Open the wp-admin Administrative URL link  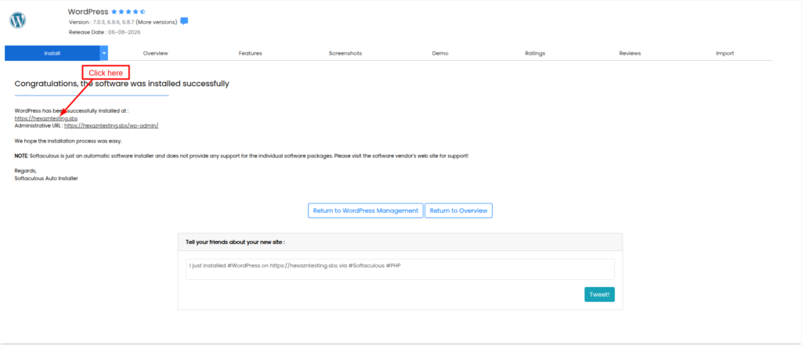point(111,125)
